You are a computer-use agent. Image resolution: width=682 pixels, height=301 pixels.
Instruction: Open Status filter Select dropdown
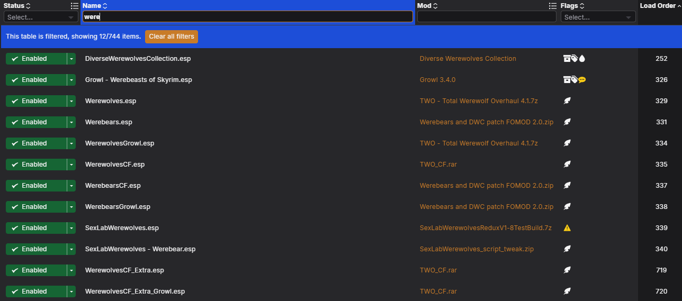click(x=41, y=17)
